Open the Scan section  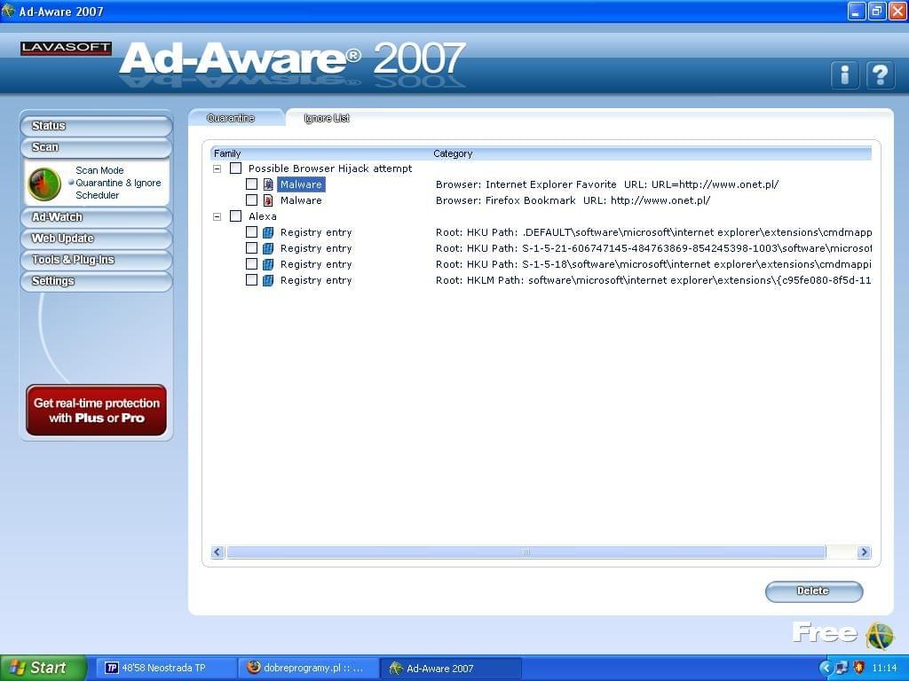(x=96, y=147)
